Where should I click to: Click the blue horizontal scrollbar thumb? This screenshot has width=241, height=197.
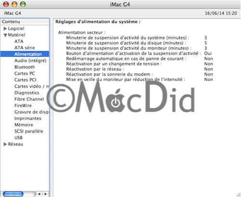[13, 194]
